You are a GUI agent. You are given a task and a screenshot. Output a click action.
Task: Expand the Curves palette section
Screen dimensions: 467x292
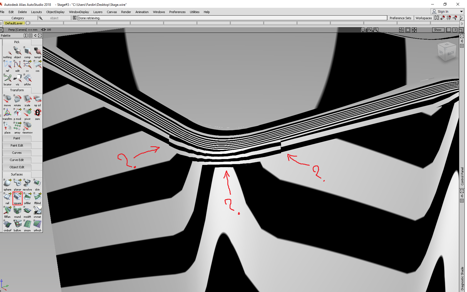point(17,152)
